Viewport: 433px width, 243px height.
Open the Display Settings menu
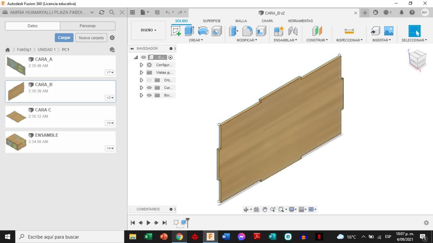[x=292, y=210]
